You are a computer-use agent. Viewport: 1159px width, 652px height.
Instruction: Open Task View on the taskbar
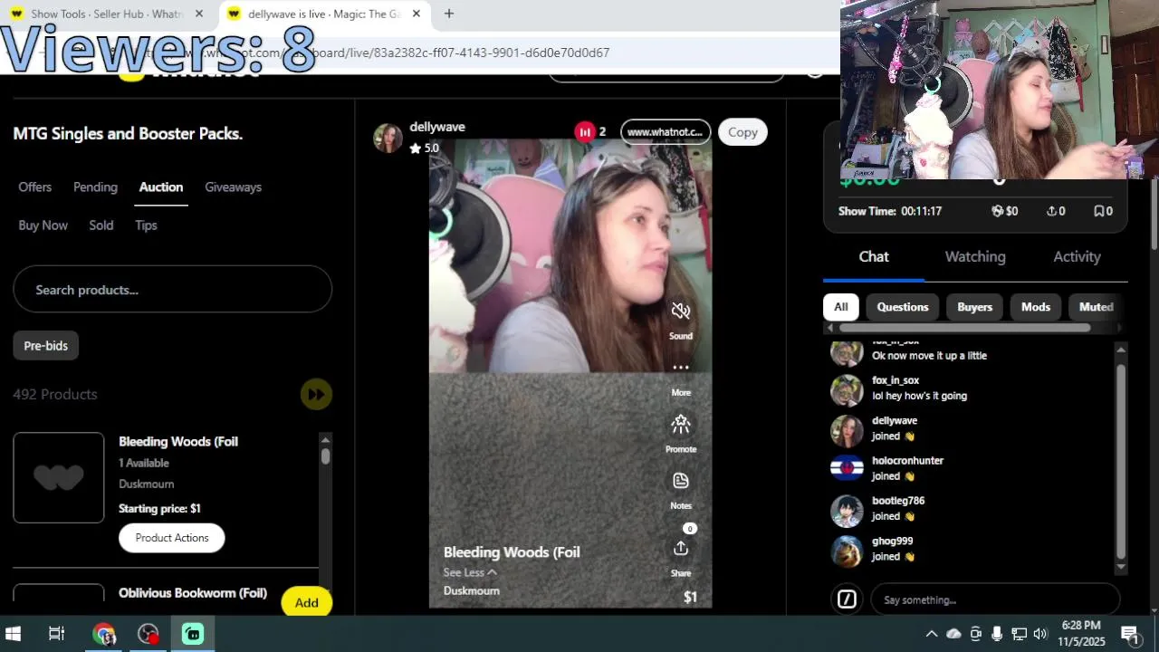(x=56, y=634)
